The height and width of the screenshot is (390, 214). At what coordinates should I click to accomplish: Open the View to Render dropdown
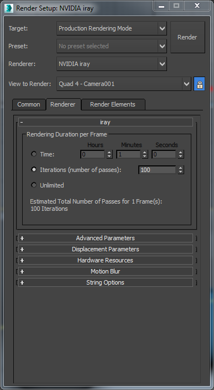[x=124, y=84]
